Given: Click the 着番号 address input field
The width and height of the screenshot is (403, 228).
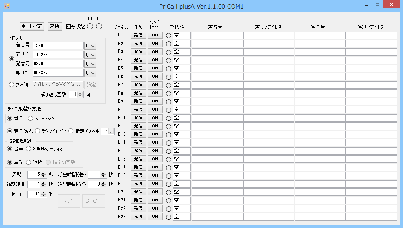Looking at the screenshot, I should (58, 46).
